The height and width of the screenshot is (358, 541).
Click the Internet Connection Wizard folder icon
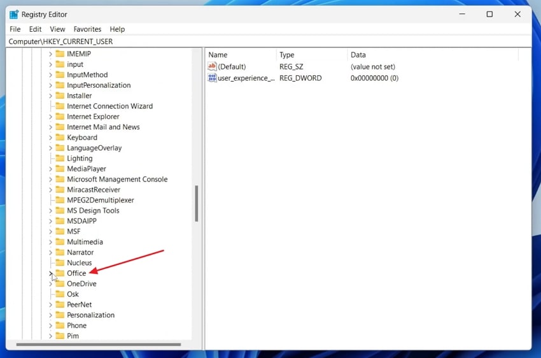point(60,106)
